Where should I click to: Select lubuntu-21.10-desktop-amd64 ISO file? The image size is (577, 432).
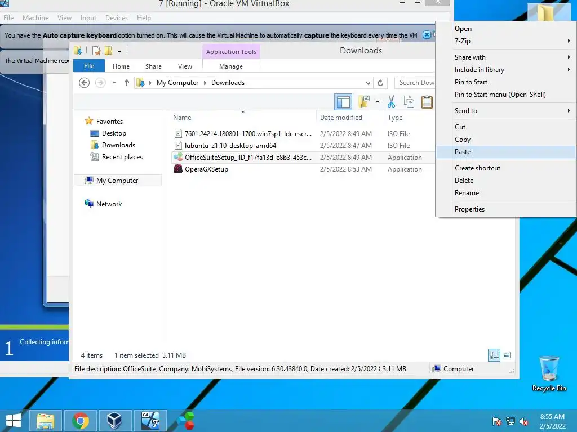pyautogui.click(x=230, y=146)
